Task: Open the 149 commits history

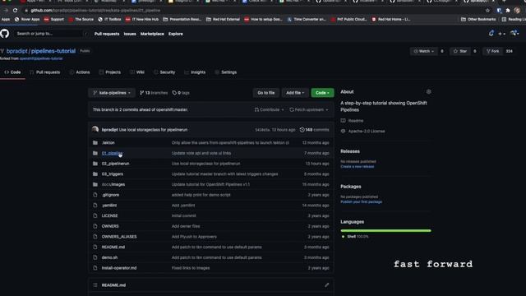Action: pos(314,130)
